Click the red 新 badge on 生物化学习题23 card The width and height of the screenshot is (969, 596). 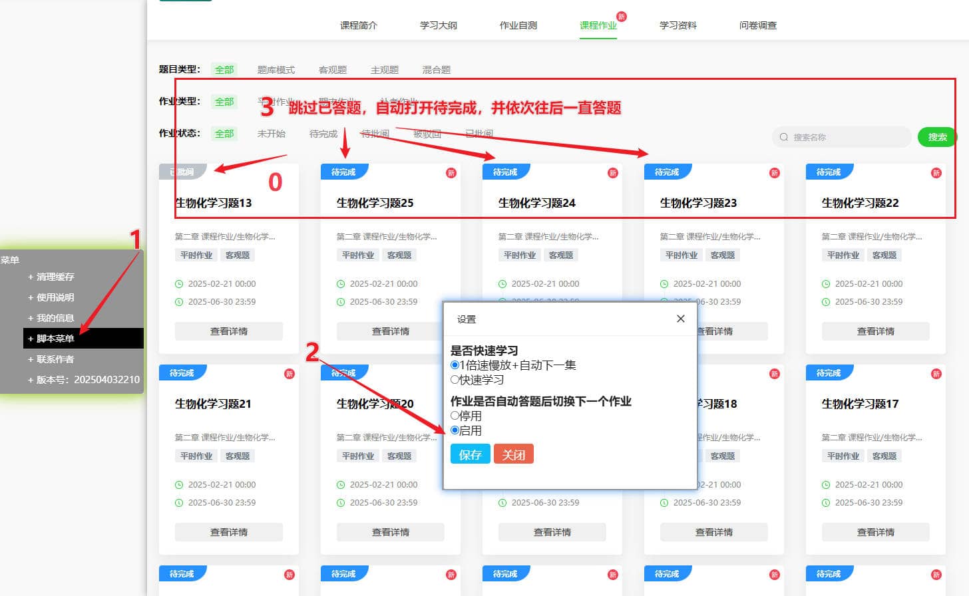click(775, 173)
